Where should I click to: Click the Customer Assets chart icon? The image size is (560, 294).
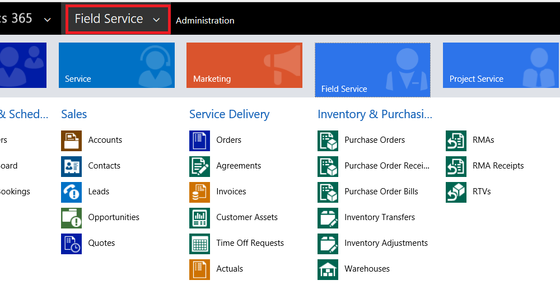tap(200, 218)
